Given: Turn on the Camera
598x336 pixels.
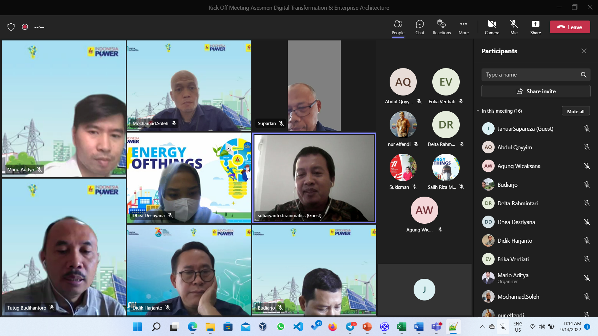Looking at the screenshot, I should (492, 27).
